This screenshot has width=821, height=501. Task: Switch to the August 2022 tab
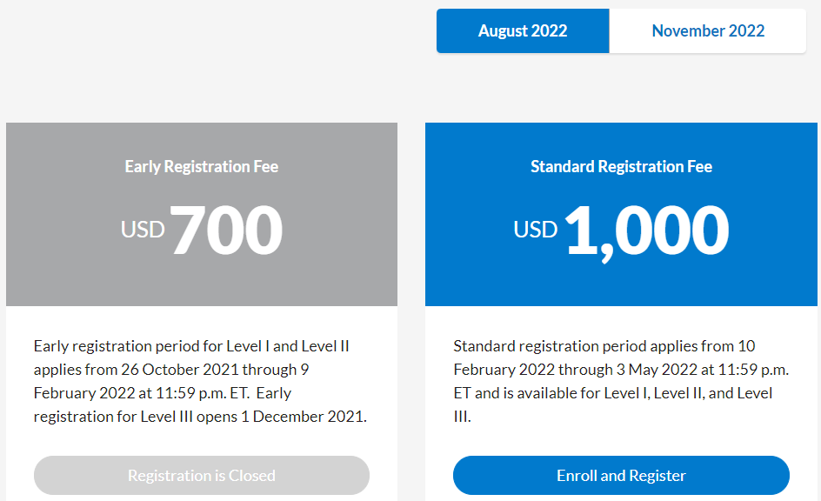pos(523,31)
